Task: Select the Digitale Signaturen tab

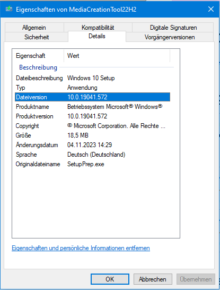Action: (173, 28)
